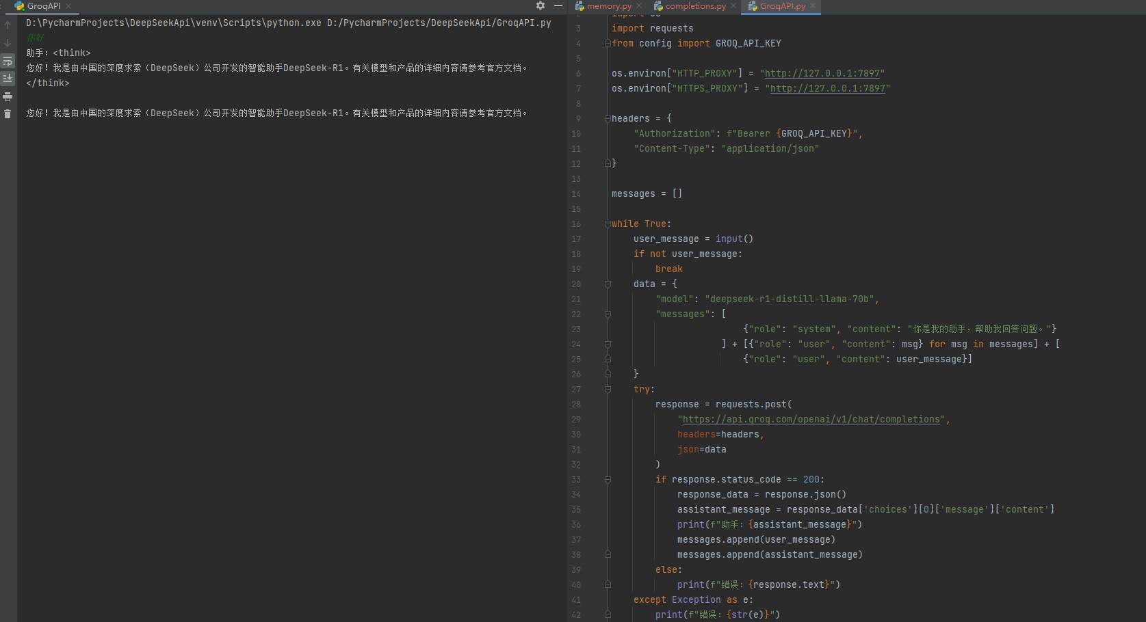The height and width of the screenshot is (622, 1146).
Task: Click the print console output icon
Action: point(8,96)
